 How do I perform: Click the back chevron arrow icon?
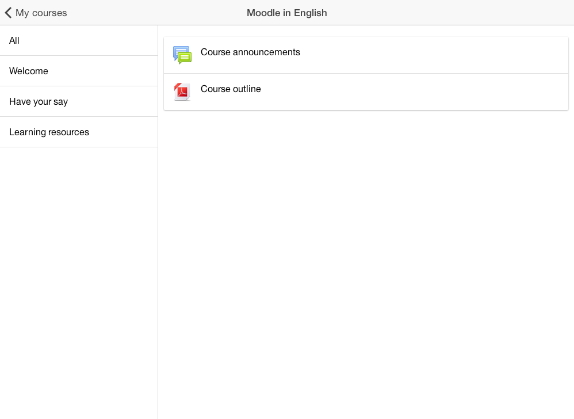pyautogui.click(x=8, y=13)
